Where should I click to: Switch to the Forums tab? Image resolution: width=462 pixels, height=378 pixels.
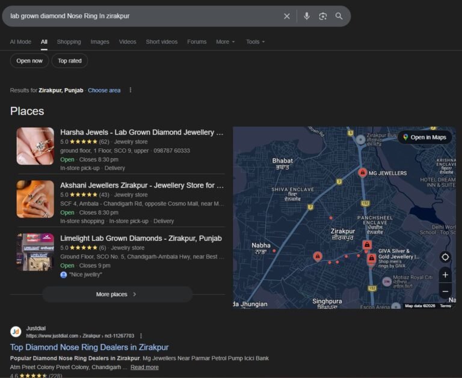coord(197,42)
